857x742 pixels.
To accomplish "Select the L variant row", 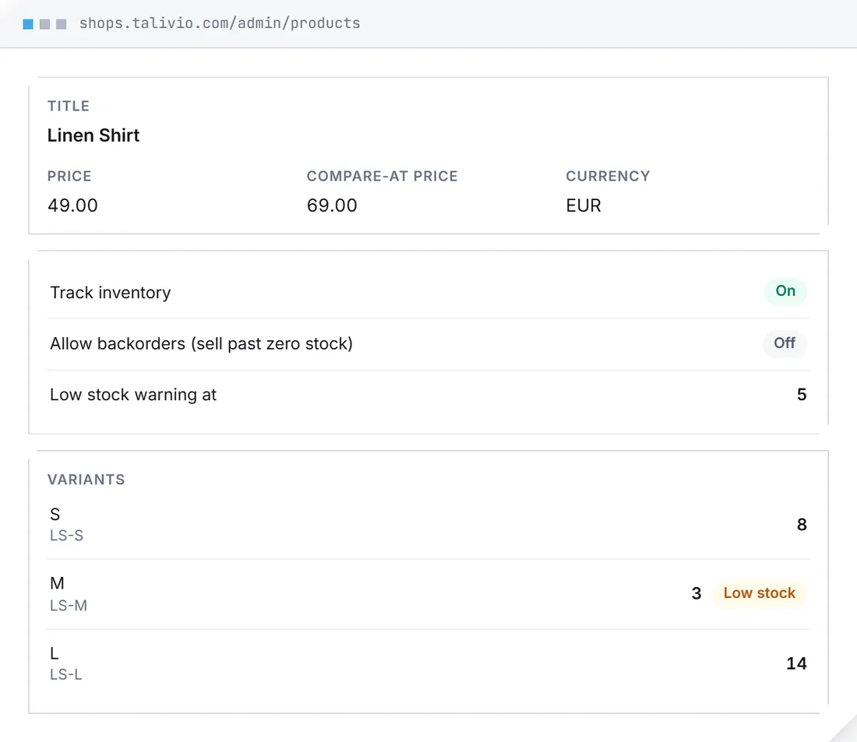I will click(428, 663).
